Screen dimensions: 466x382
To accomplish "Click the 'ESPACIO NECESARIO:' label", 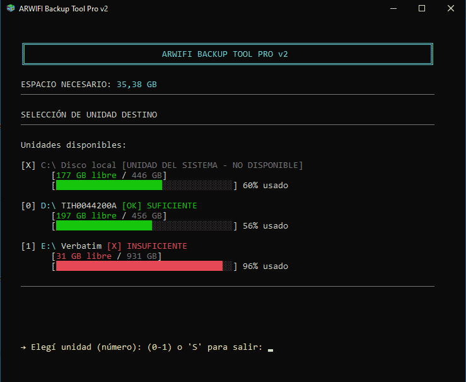I will [66, 85].
